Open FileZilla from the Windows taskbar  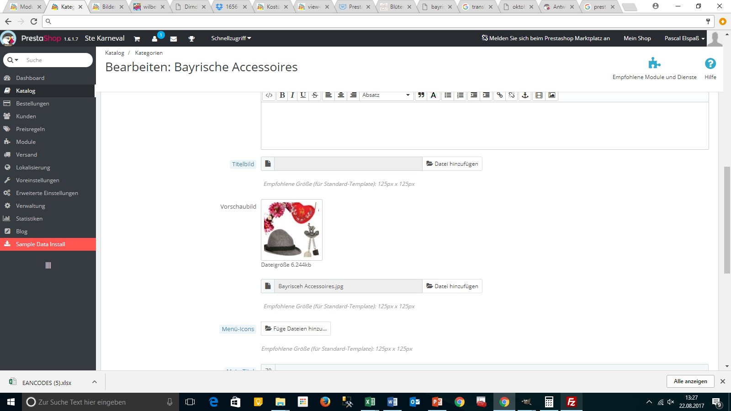click(x=571, y=402)
